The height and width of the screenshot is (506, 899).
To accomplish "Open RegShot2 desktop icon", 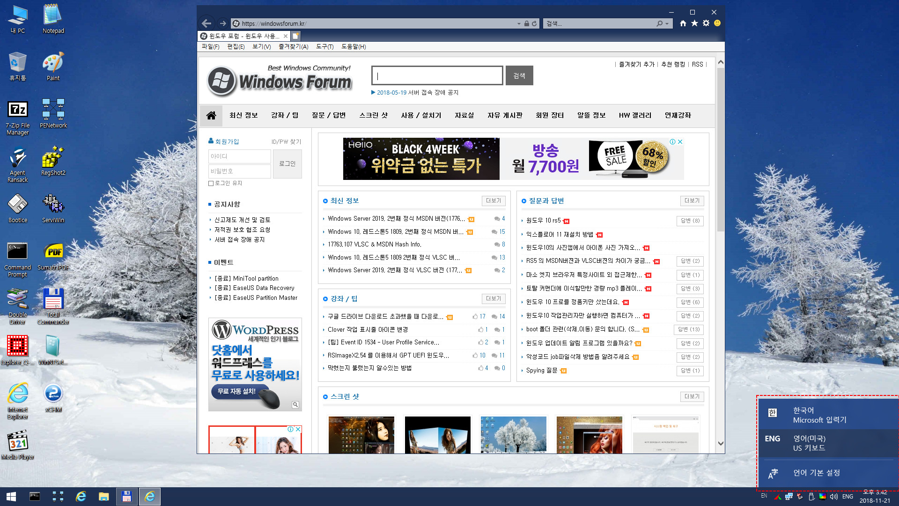I will pyautogui.click(x=53, y=161).
